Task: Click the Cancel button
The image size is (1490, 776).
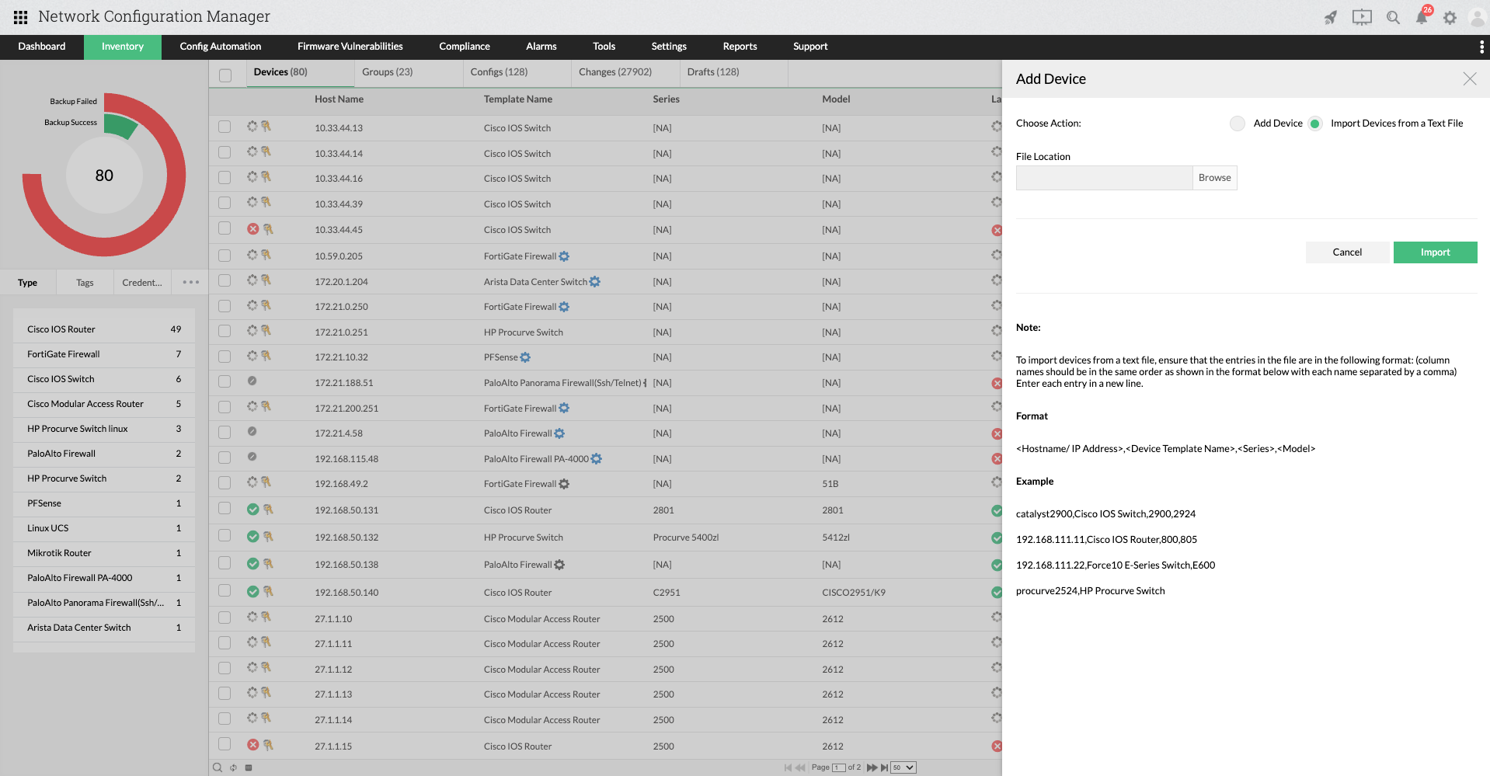Action: (x=1347, y=252)
